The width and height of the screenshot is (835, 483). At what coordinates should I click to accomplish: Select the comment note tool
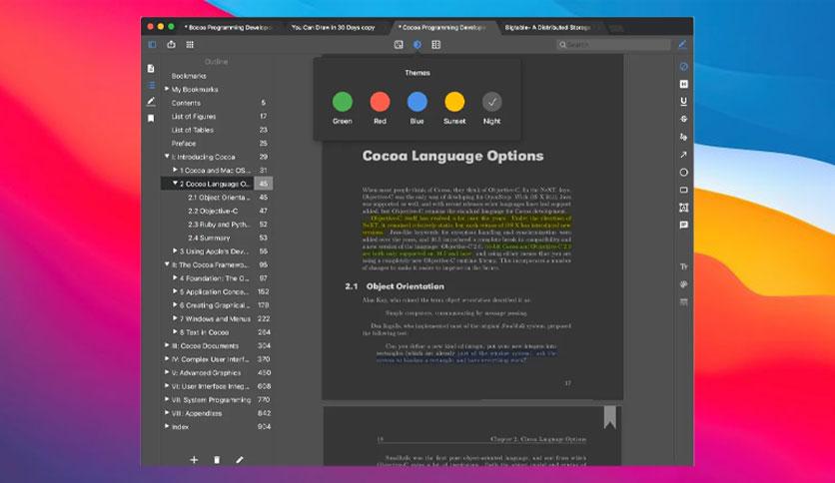click(x=684, y=225)
